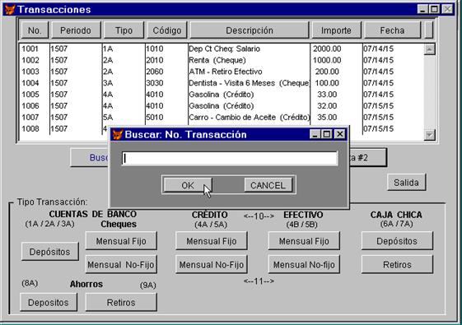
Task: Click the scroll up arrow of transaction list
Action: [x=429, y=49]
